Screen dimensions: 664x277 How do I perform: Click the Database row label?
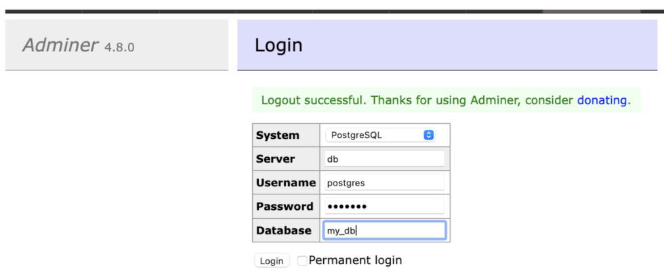(284, 230)
